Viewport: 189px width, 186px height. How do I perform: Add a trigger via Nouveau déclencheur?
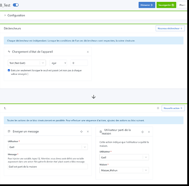170,28
